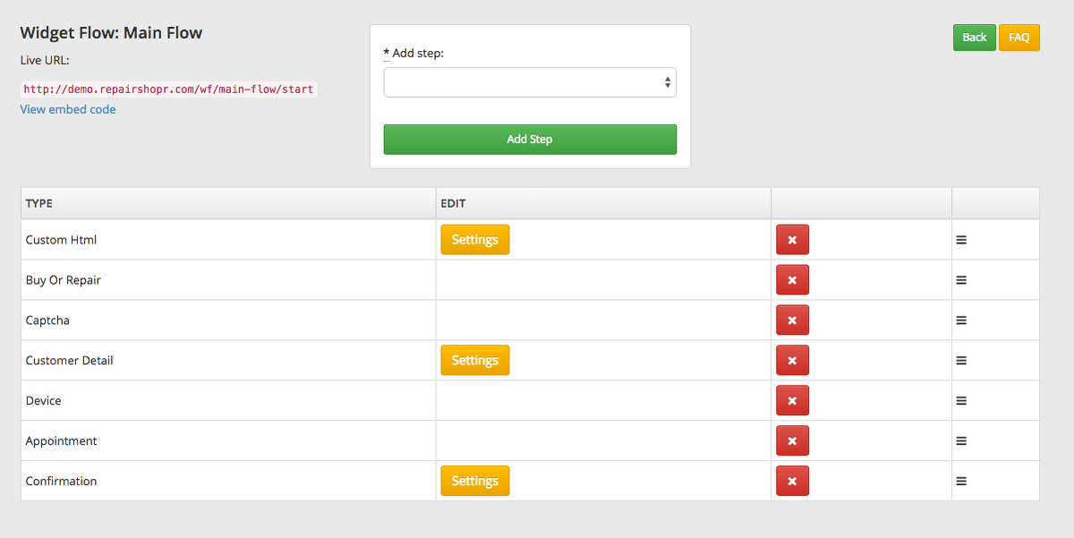Click the Appointment type cell

(x=228, y=441)
